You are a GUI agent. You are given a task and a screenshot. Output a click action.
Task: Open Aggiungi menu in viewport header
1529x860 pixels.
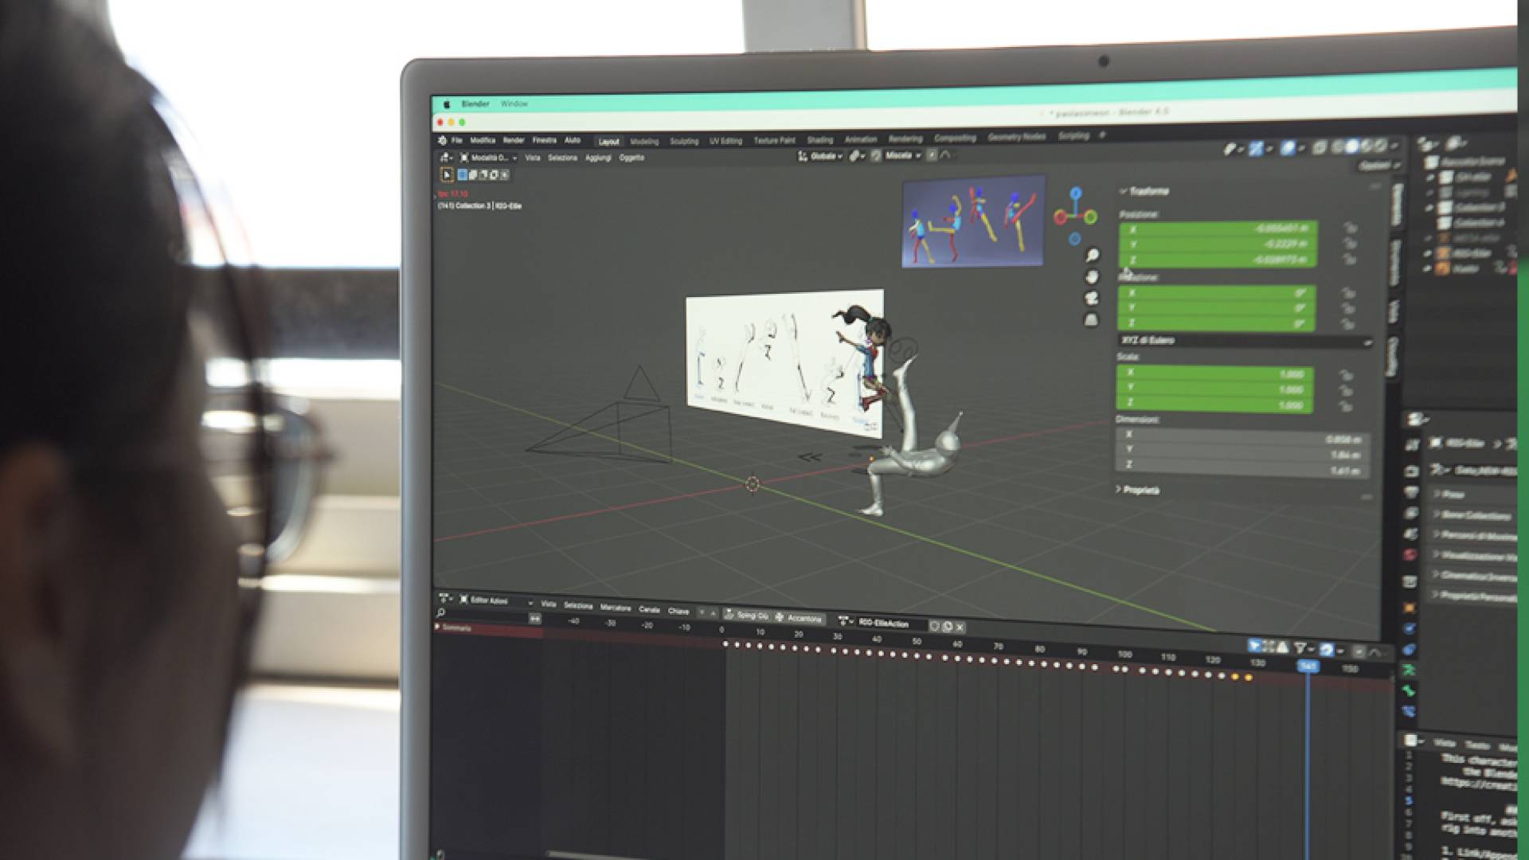click(x=598, y=158)
